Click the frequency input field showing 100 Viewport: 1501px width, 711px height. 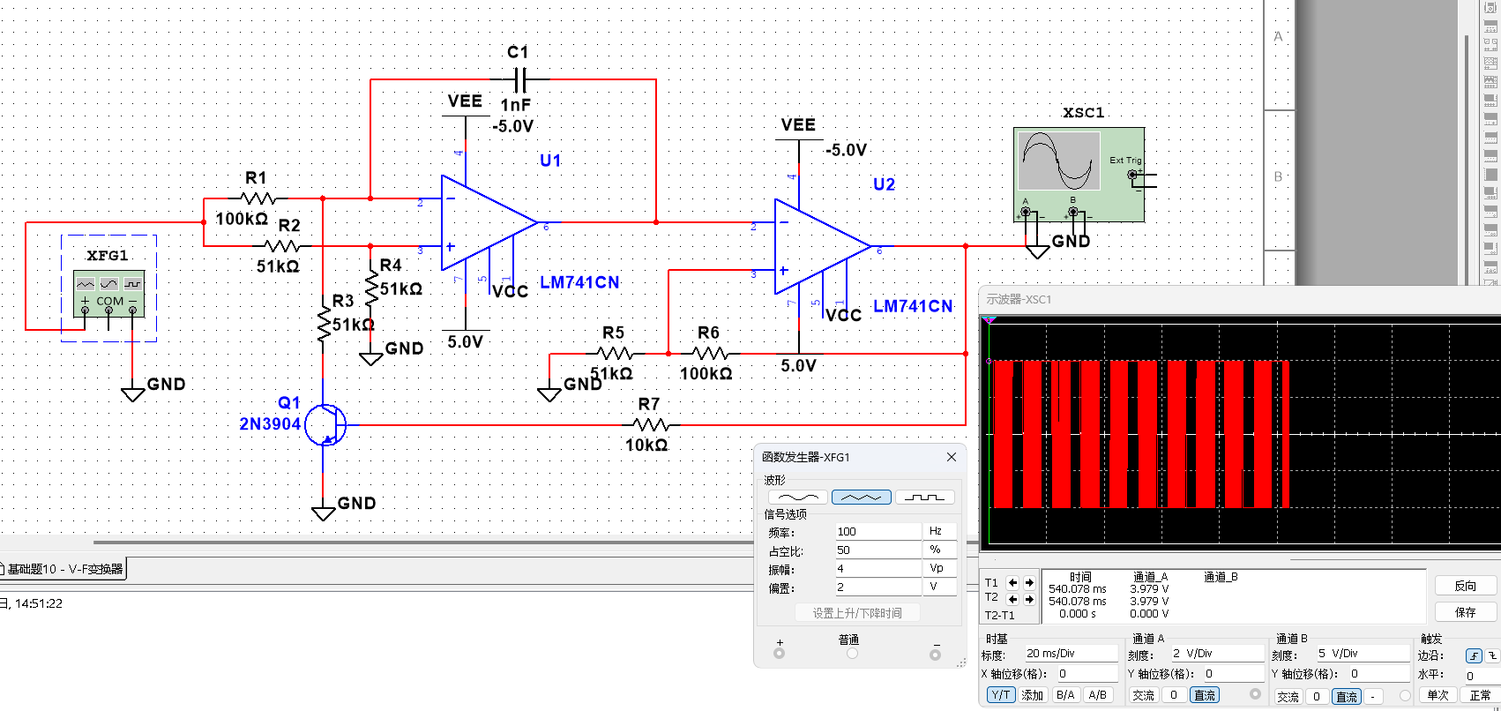pyautogui.click(x=877, y=531)
